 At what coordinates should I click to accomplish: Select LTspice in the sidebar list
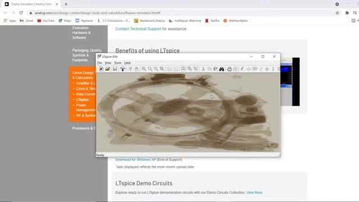point(82,100)
